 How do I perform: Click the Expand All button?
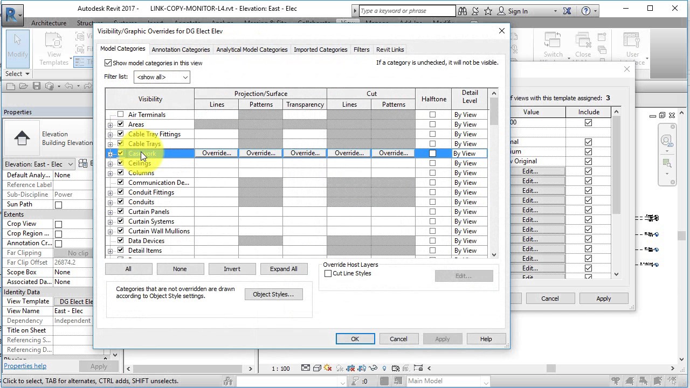coord(284,268)
